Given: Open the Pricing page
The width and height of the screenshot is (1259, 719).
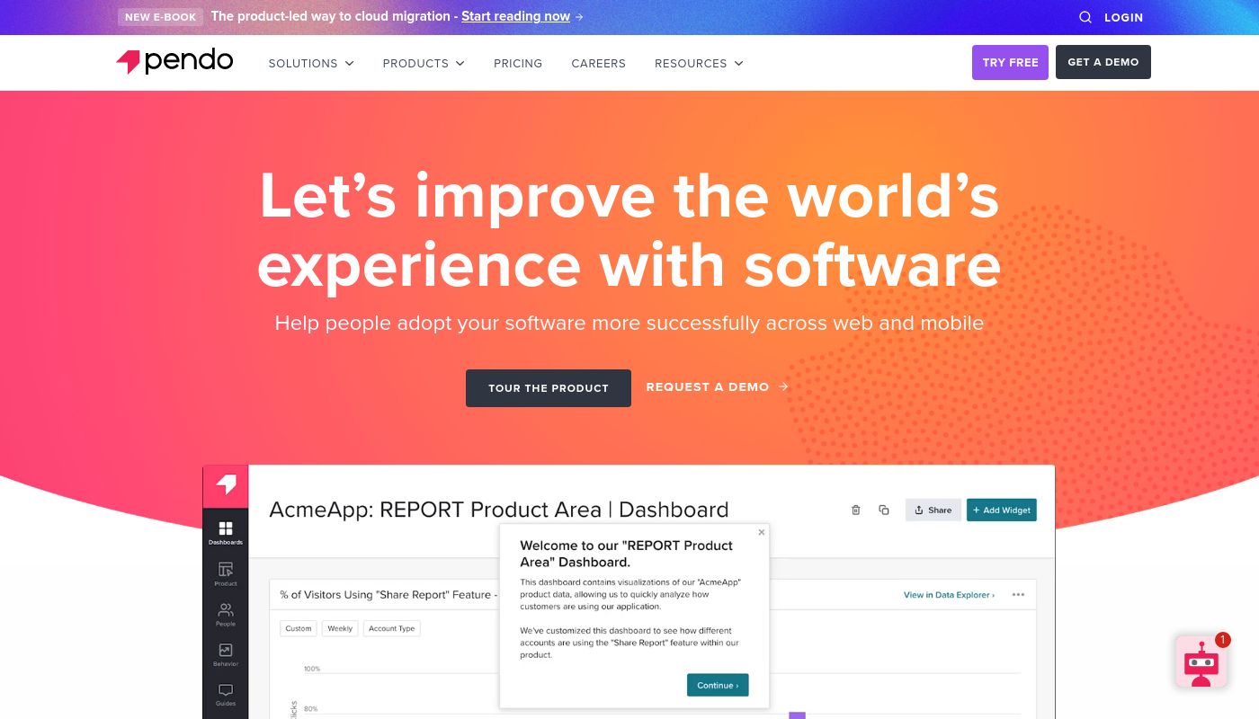Looking at the screenshot, I should (x=518, y=63).
